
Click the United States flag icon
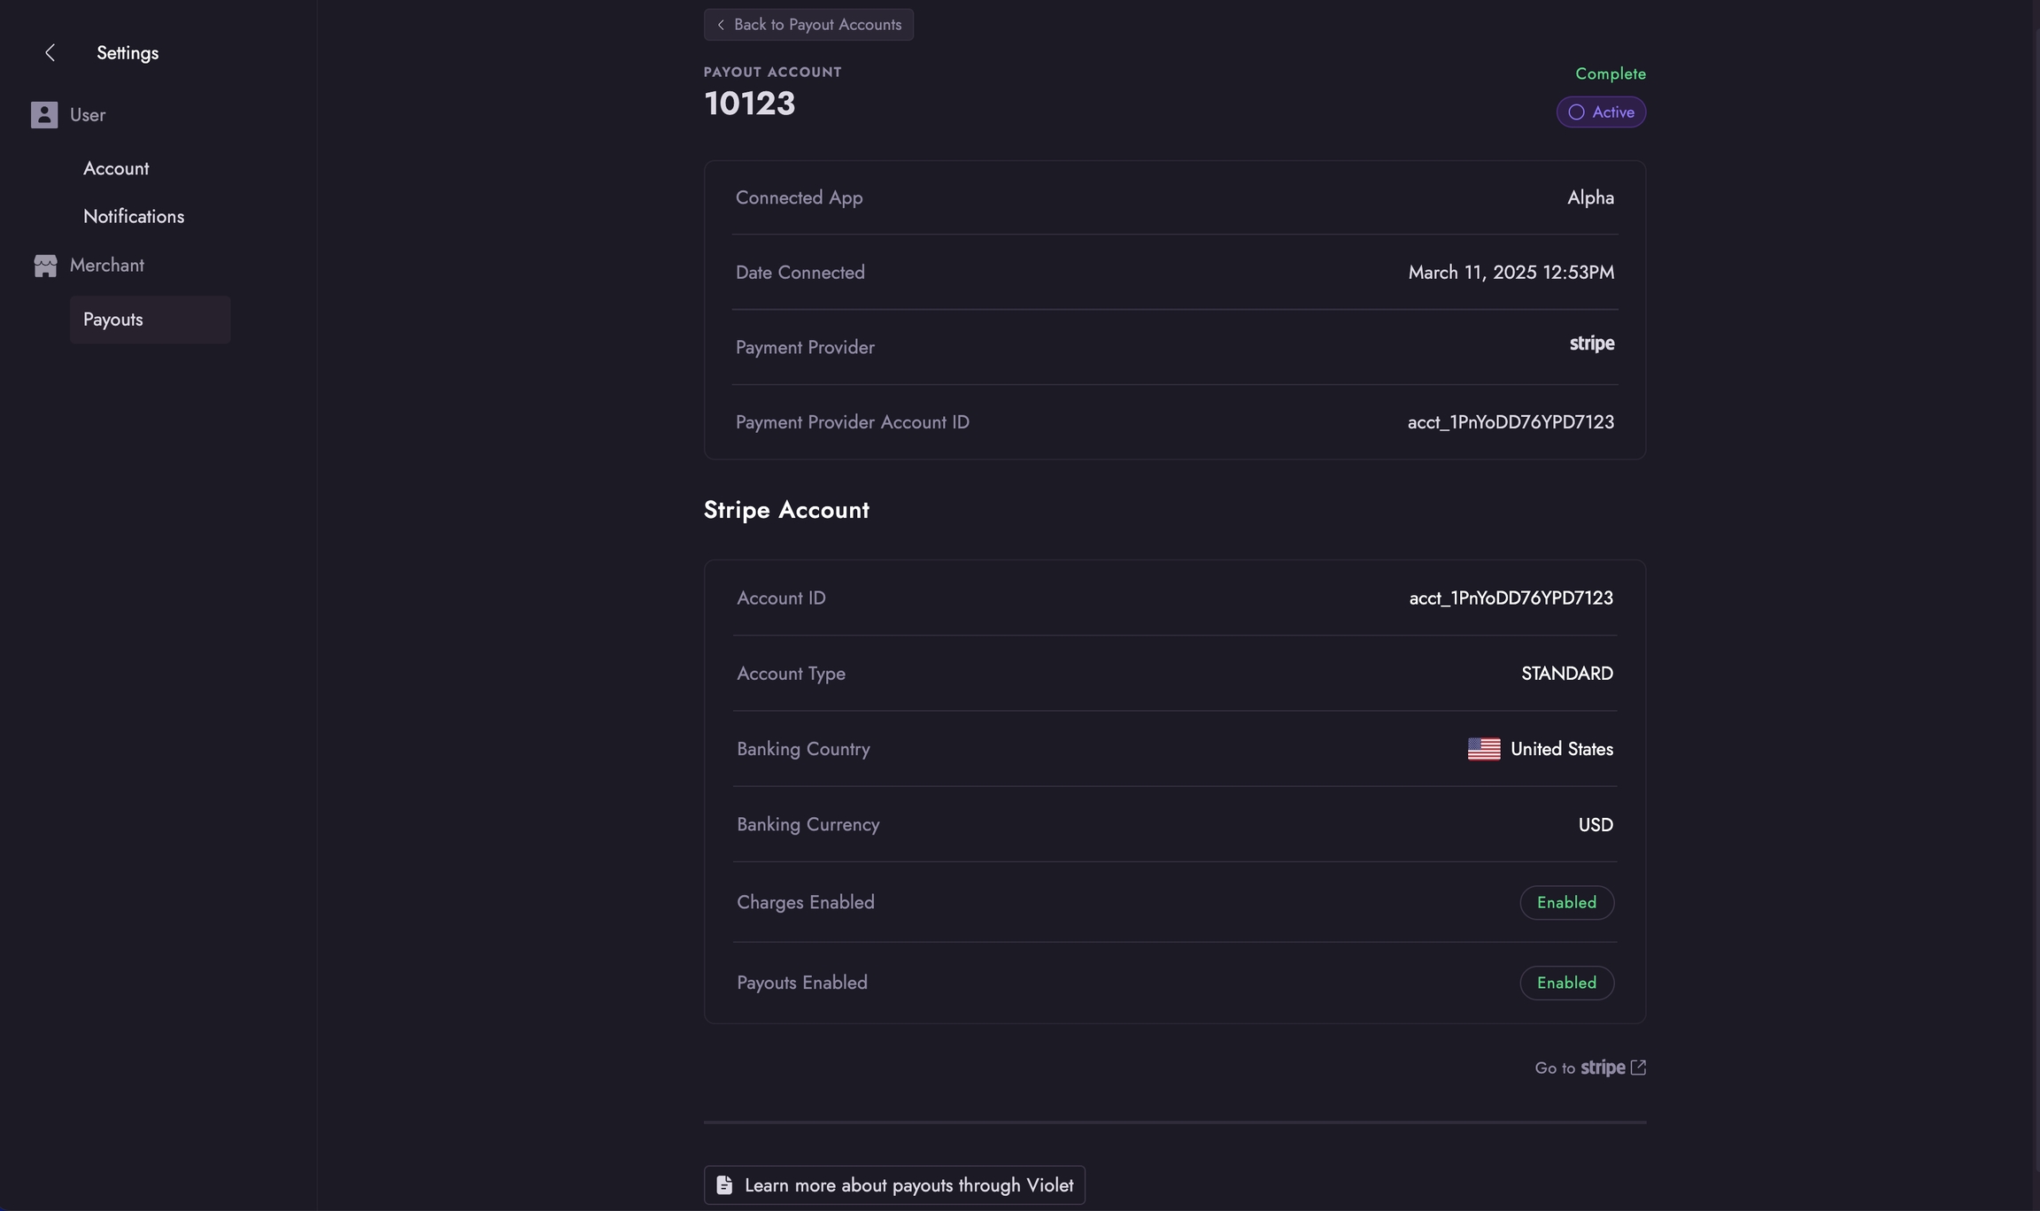1484,749
